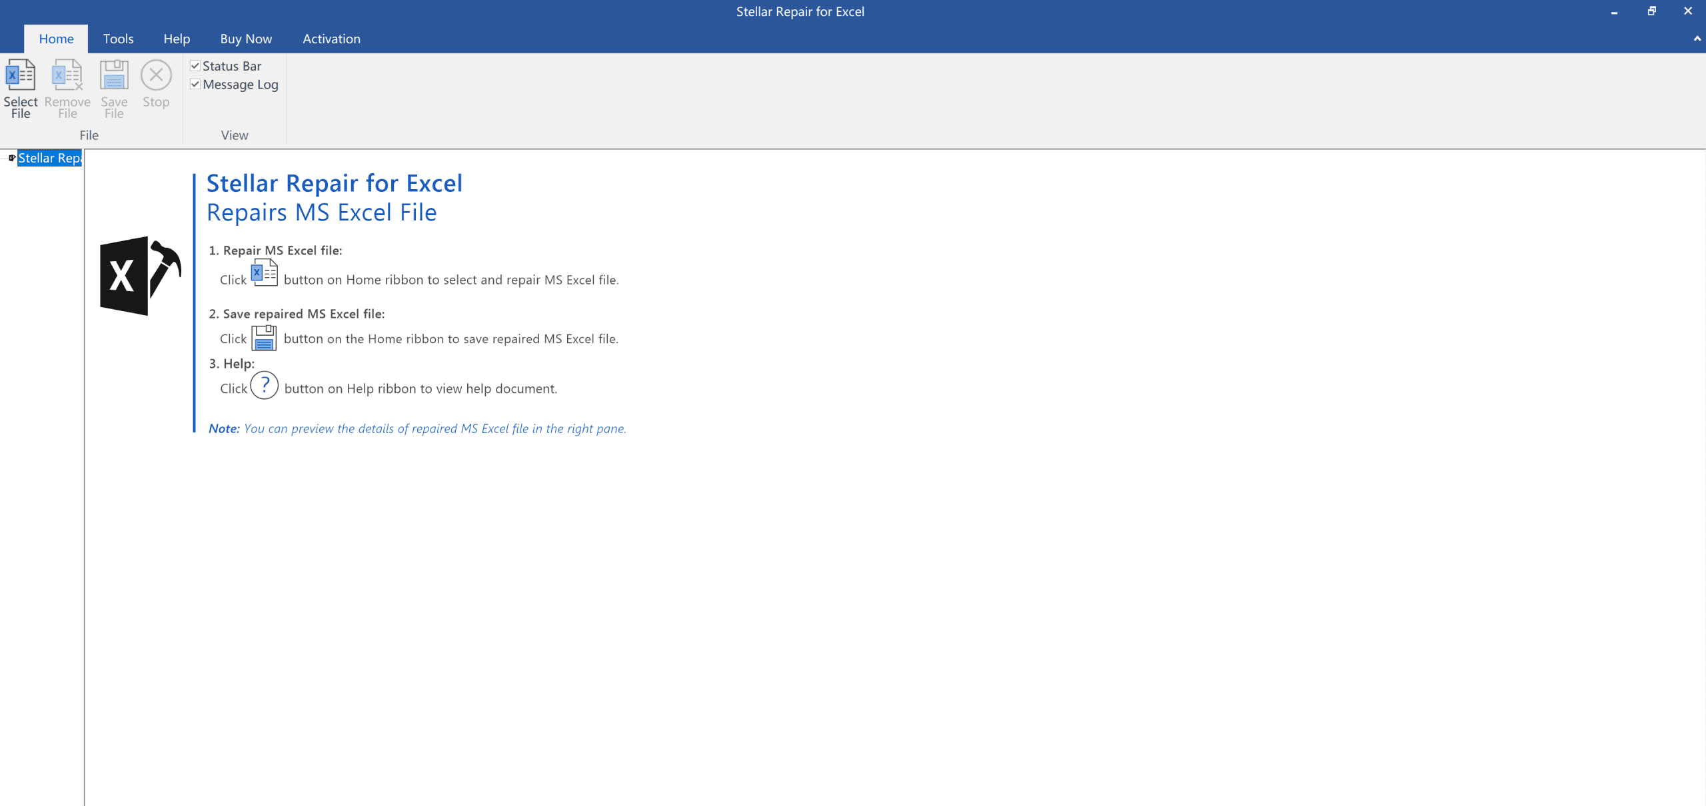Click the question mark help icon in step 3
This screenshot has width=1706, height=806.
pos(265,385)
